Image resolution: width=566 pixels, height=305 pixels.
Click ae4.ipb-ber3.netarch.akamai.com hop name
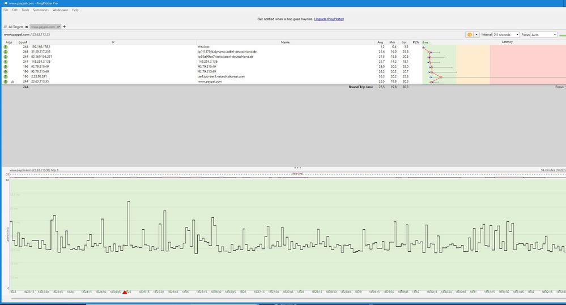click(222, 76)
